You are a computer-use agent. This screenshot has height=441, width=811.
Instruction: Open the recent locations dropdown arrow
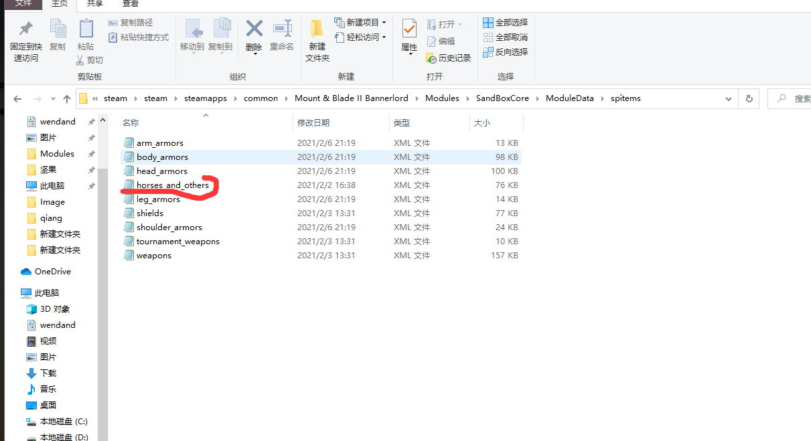[x=53, y=99]
